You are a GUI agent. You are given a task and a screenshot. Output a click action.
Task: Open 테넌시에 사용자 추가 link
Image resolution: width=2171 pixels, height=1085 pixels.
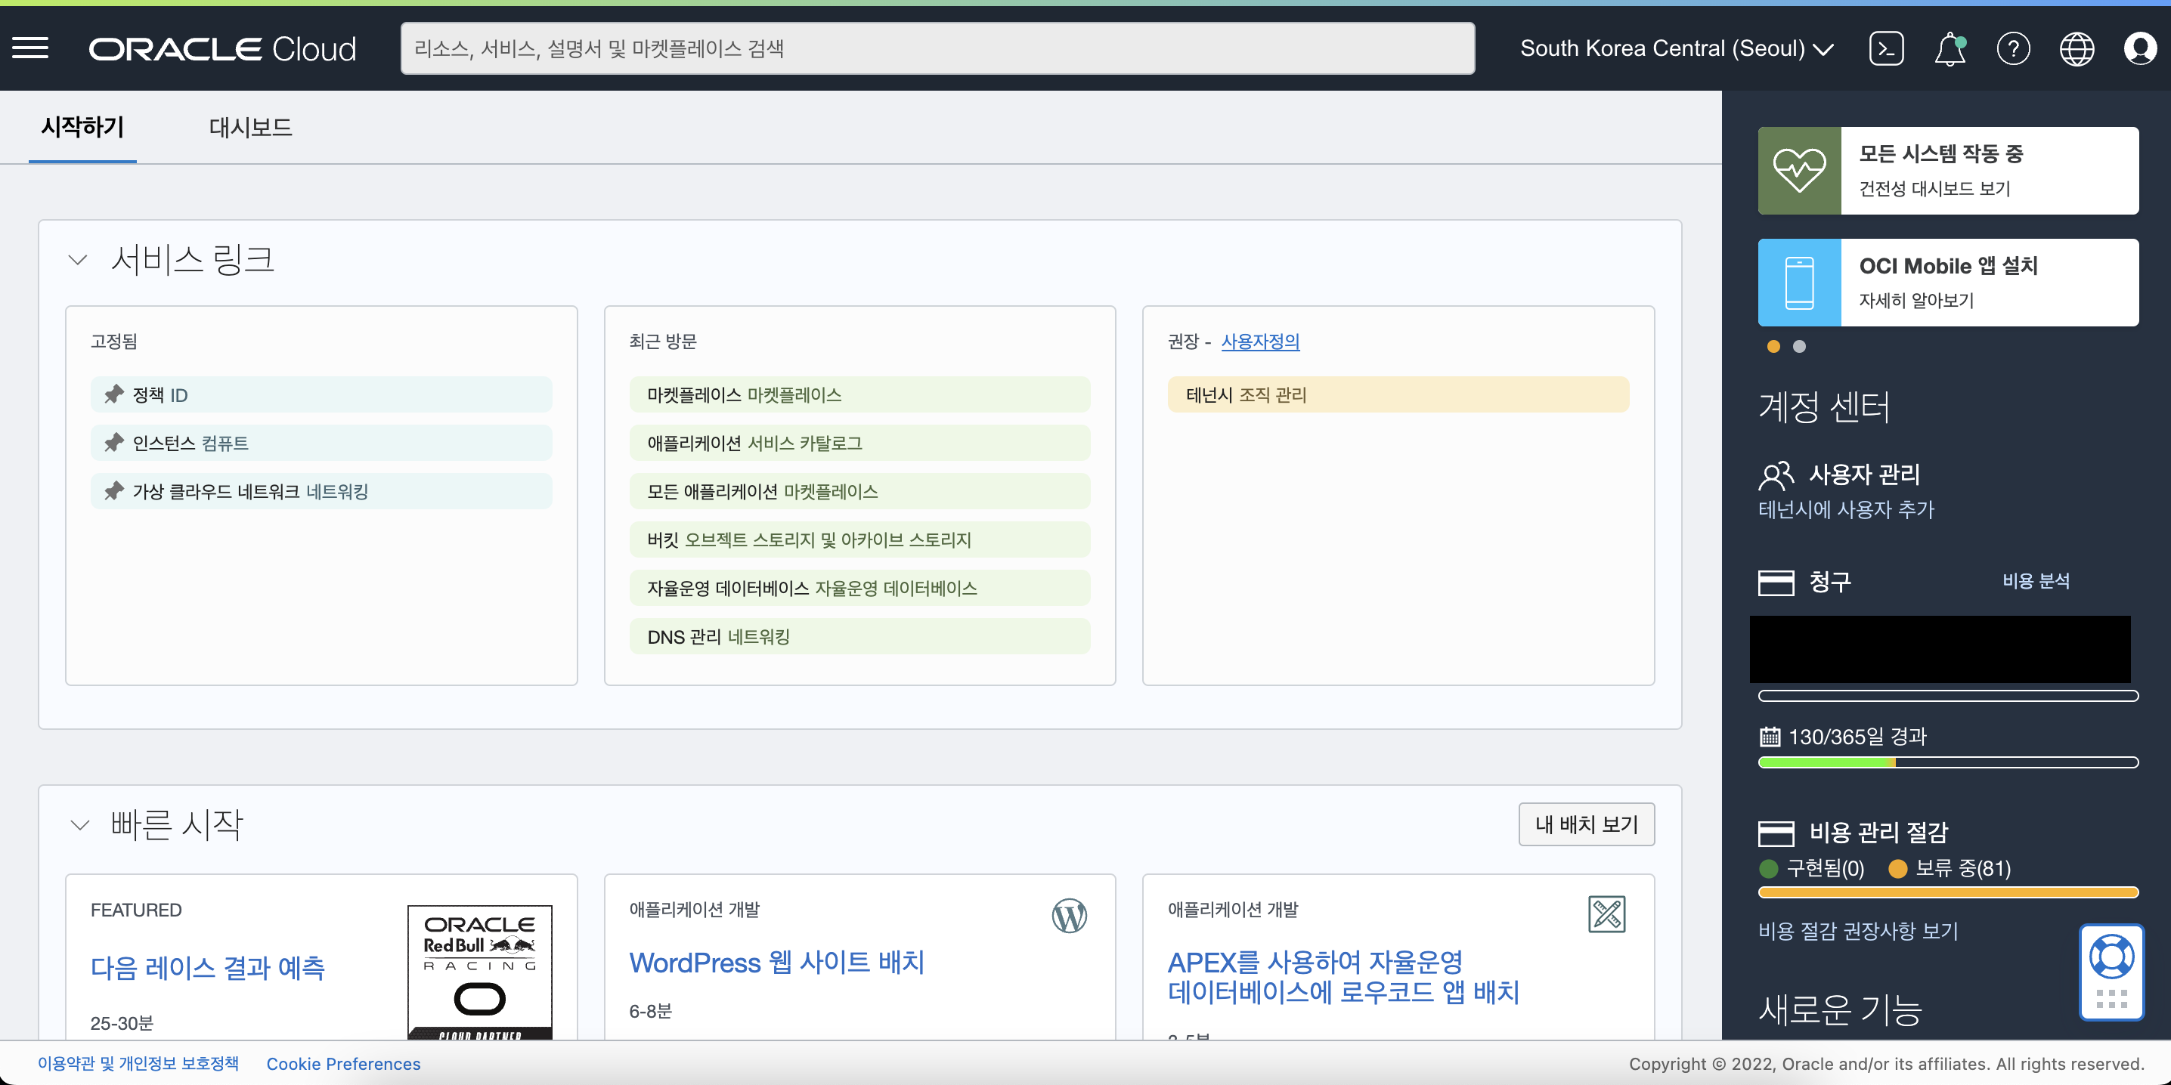(x=1846, y=510)
